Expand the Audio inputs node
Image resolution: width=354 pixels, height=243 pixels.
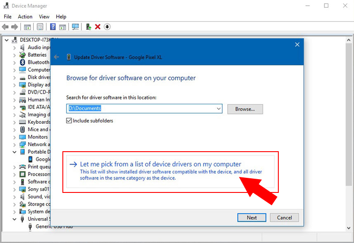pos(15,48)
